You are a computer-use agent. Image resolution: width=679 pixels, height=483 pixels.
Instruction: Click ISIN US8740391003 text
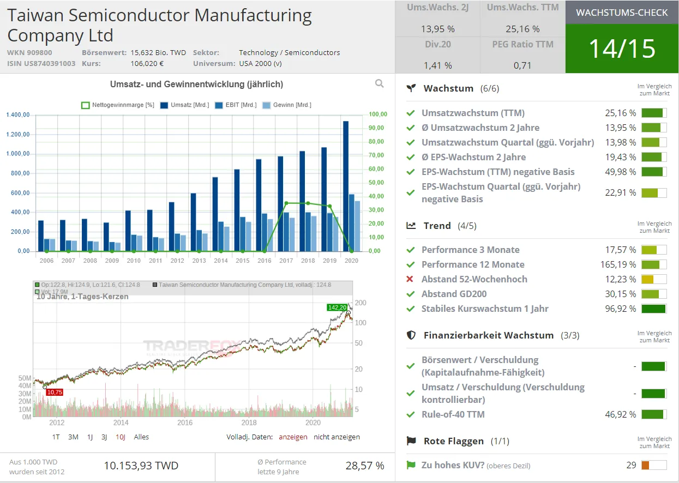tap(41, 63)
